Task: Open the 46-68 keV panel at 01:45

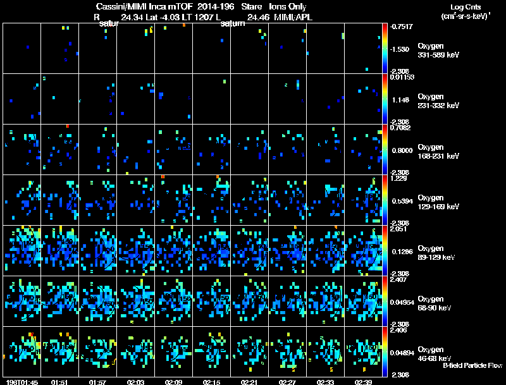Action: [22, 351]
